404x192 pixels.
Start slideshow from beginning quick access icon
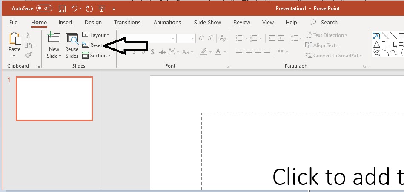[x=101, y=9]
